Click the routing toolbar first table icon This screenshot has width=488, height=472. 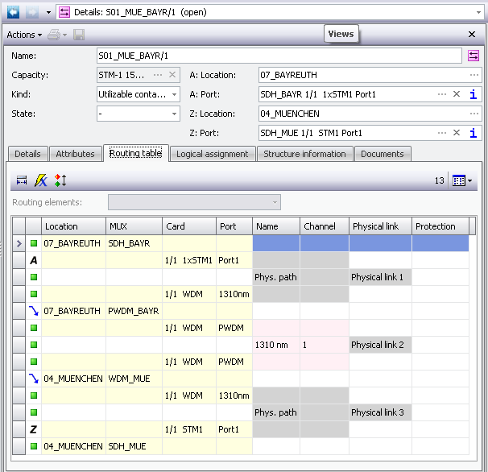(x=22, y=180)
